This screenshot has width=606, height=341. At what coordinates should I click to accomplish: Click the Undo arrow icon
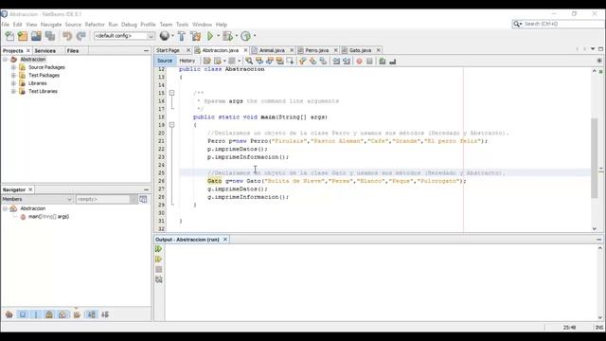pyautogui.click(x=67, y=36)
